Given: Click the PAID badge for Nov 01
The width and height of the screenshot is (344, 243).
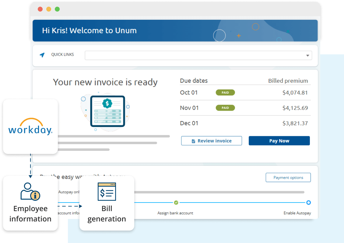Looking at the screenshot, I should click(225, 108).
